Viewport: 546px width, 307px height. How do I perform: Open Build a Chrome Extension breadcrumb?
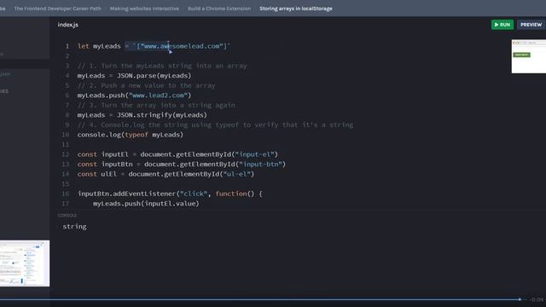coord(219,9)
